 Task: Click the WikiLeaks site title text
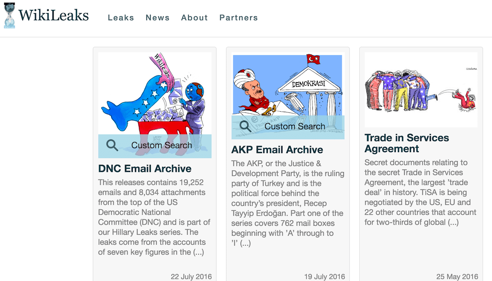[54, 16]
